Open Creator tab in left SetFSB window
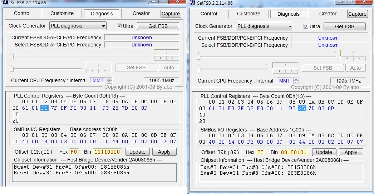Image resolution: width=374 pixels, height=194 pixels. 141,13
